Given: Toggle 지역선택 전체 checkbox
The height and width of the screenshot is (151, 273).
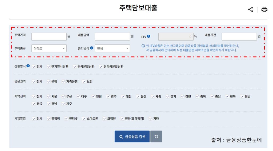Looking at the screenshot, I should pyautogui.click(x=34, y=97).
